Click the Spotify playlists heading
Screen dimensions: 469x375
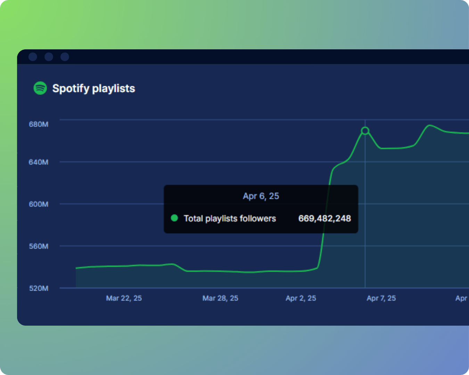[x=94, y=89]
